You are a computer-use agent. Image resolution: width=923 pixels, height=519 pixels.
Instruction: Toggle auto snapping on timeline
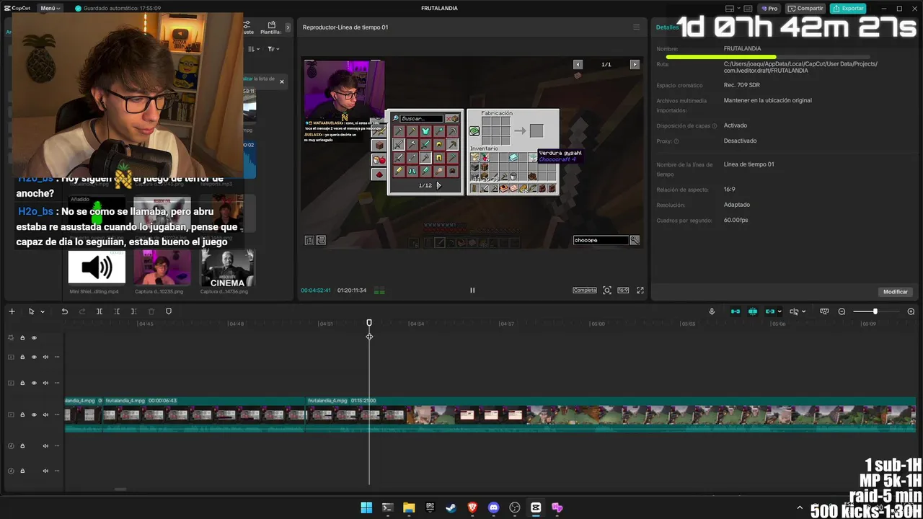[x=753, y=311]
